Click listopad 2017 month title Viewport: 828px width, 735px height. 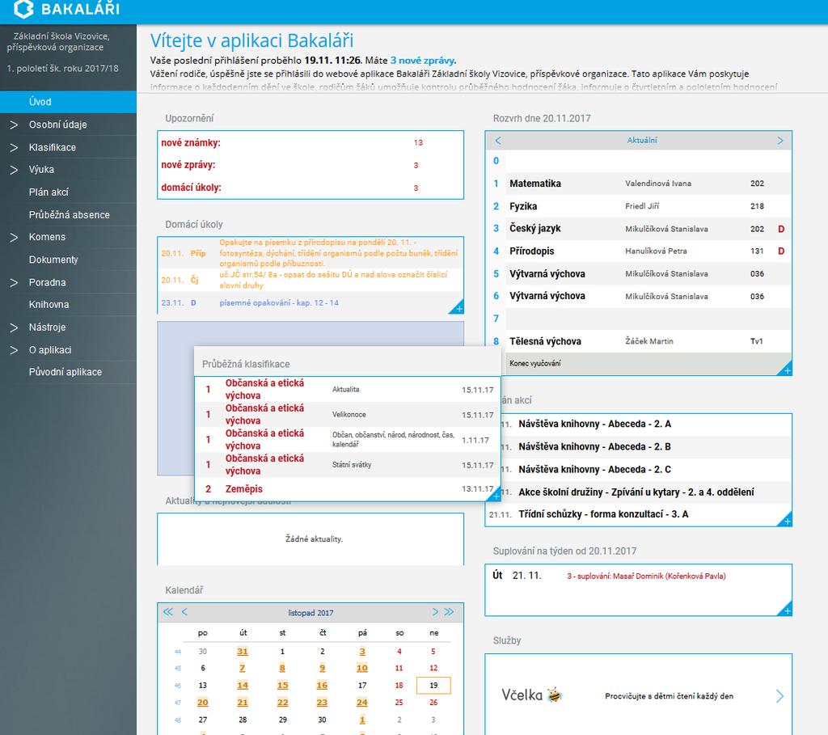pyautogui.click(x=310, y=613)
